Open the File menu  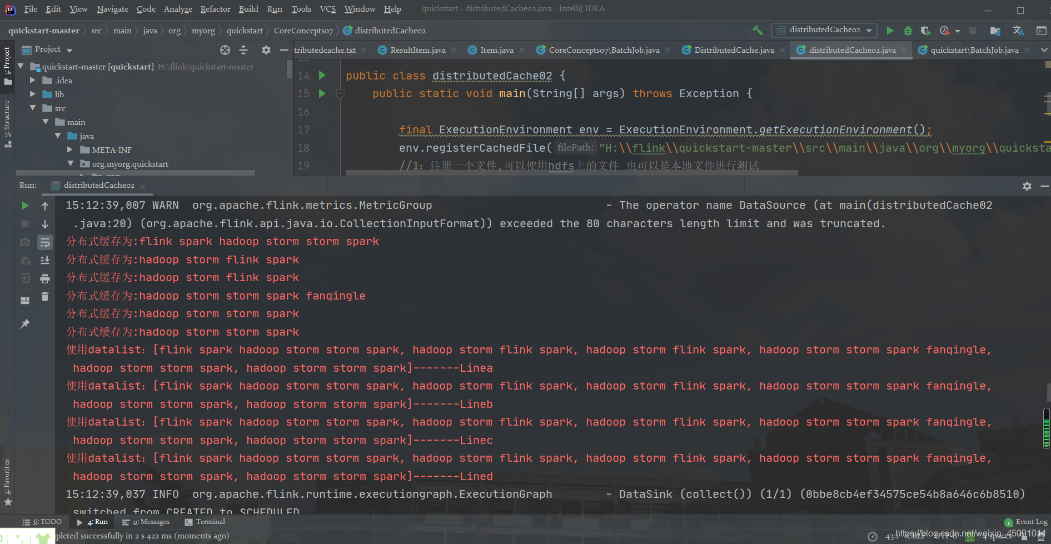[x=31, y=9]
